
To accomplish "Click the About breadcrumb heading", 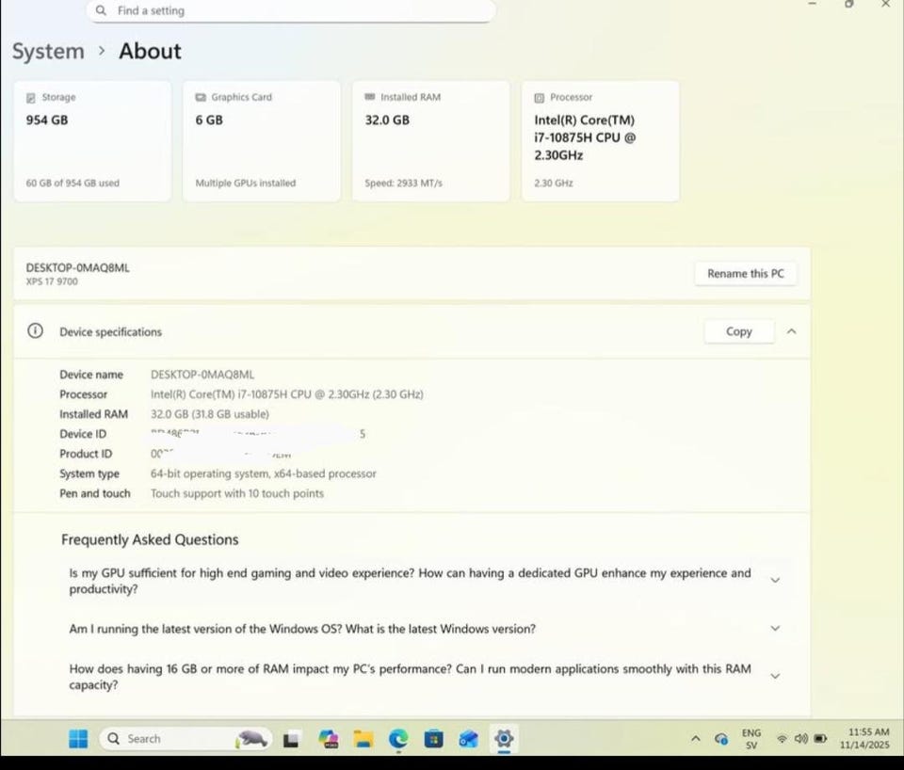I will [150, 51].
